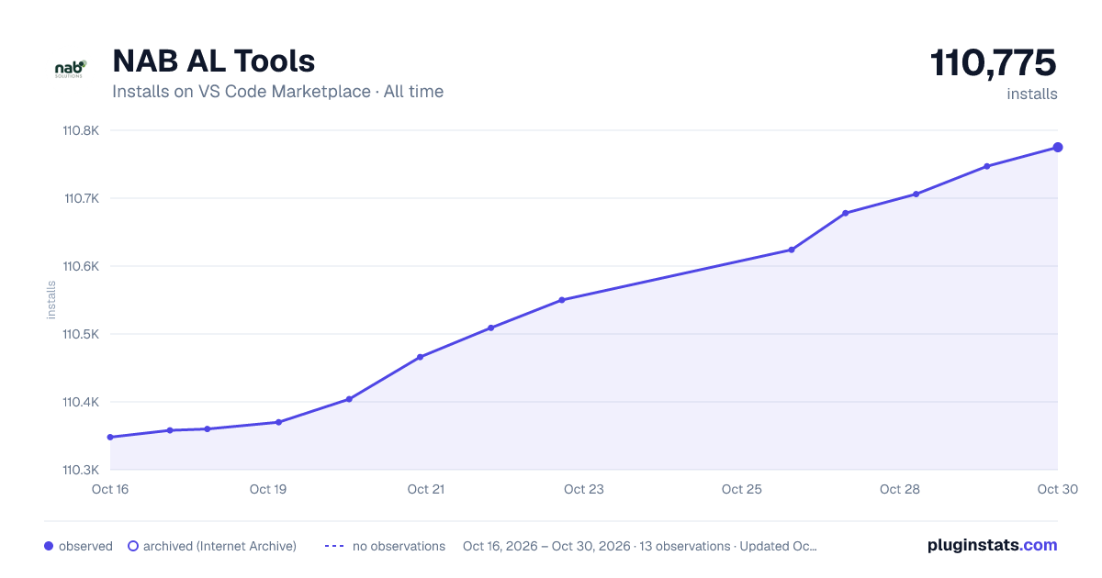Viewport: 1102px width, 578px height.
Task: Click the 'no observations' legend label
Action: click(399, 546)
